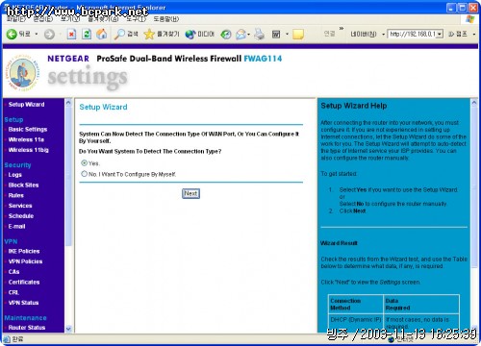Open Block Sites link

[x=23, y=185]
